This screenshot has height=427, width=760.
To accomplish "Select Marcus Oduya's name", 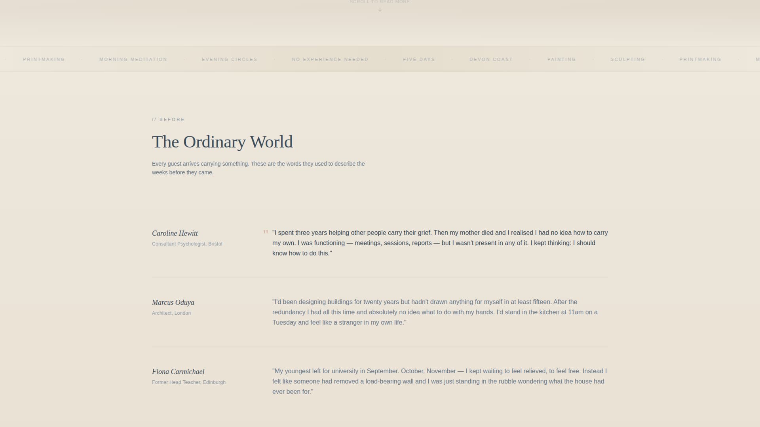I will pyautogui.click(x=173, y=302).
